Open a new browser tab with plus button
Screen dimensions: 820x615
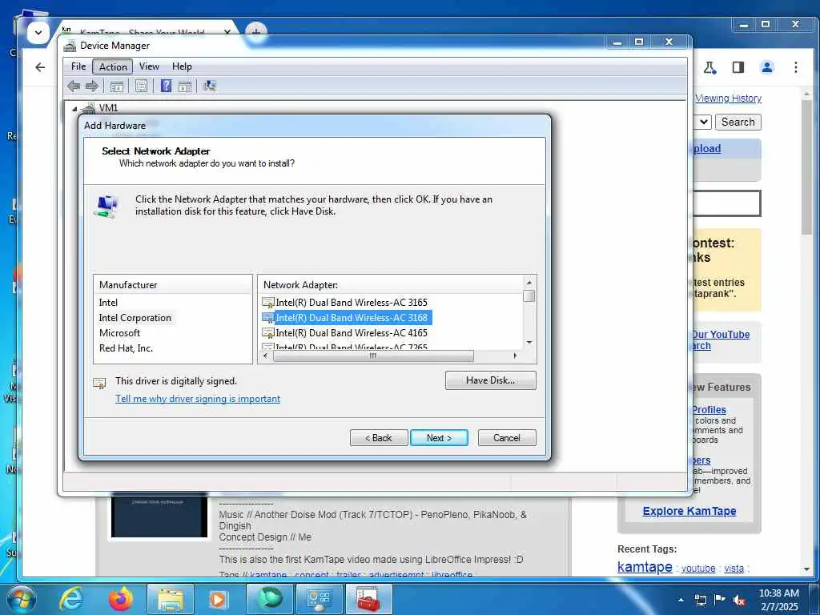pyautogui.click(x=255, y=33)
